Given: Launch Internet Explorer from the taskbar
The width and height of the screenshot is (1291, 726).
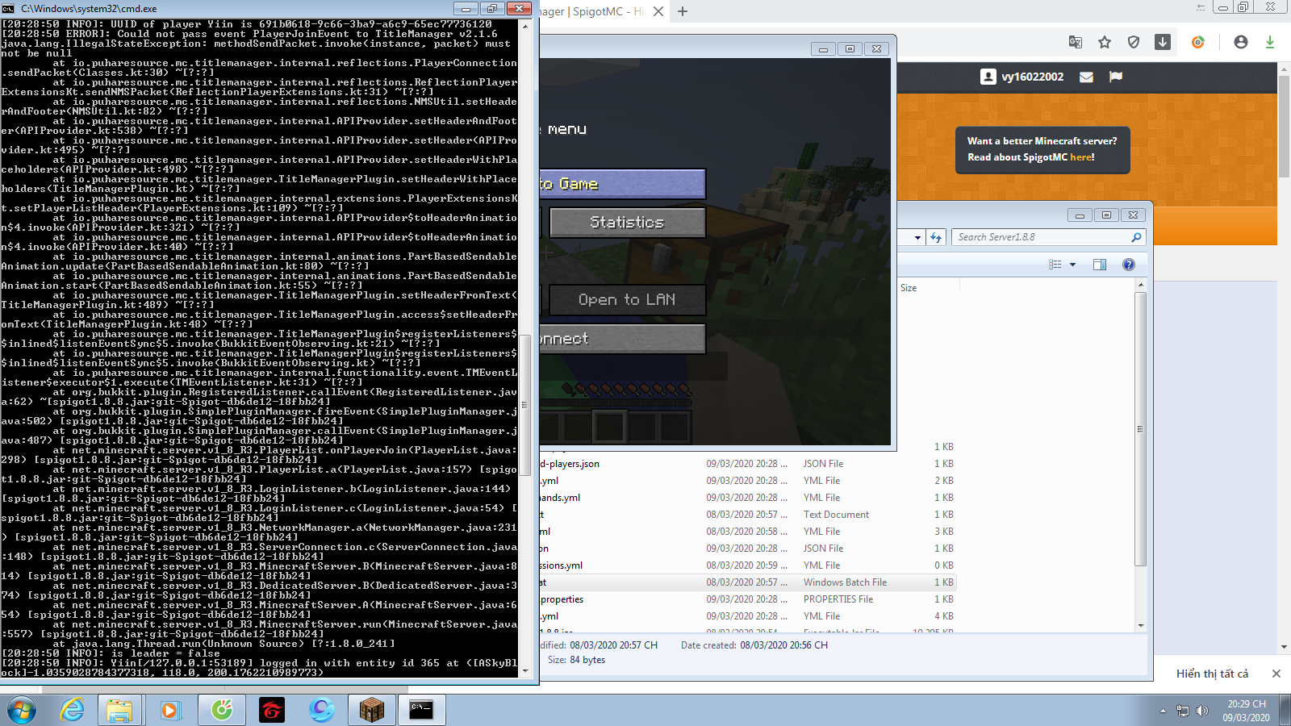Looking at the screenshot, I should (x=73, y=710).
